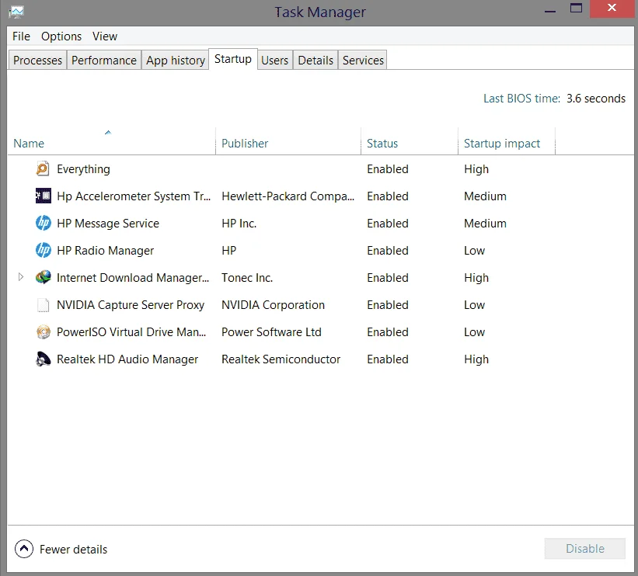Sort by Status column header

tap(410, 143)
